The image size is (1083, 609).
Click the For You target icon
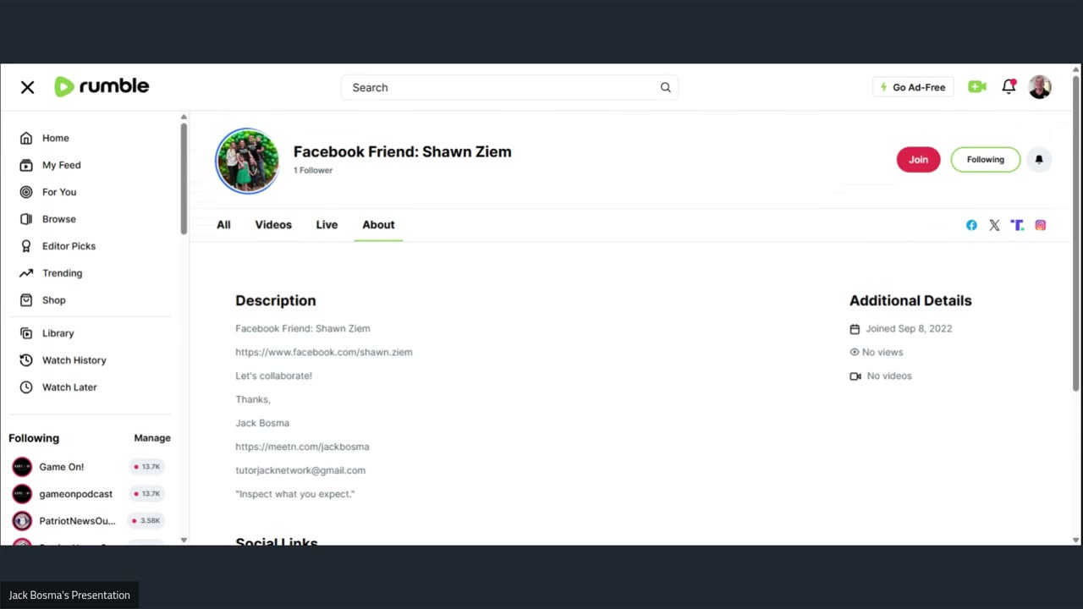[26, 192]
